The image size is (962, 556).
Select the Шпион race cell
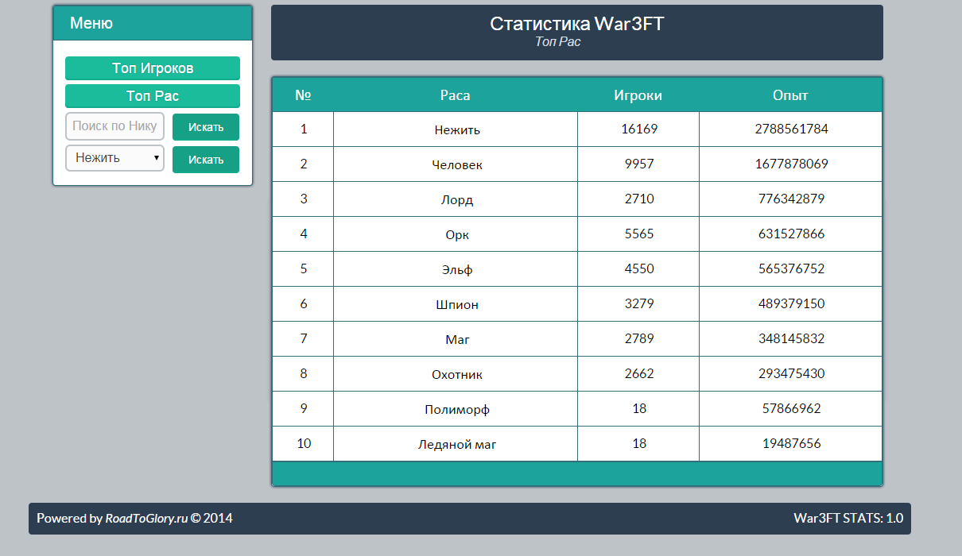[x=456, y=304]
